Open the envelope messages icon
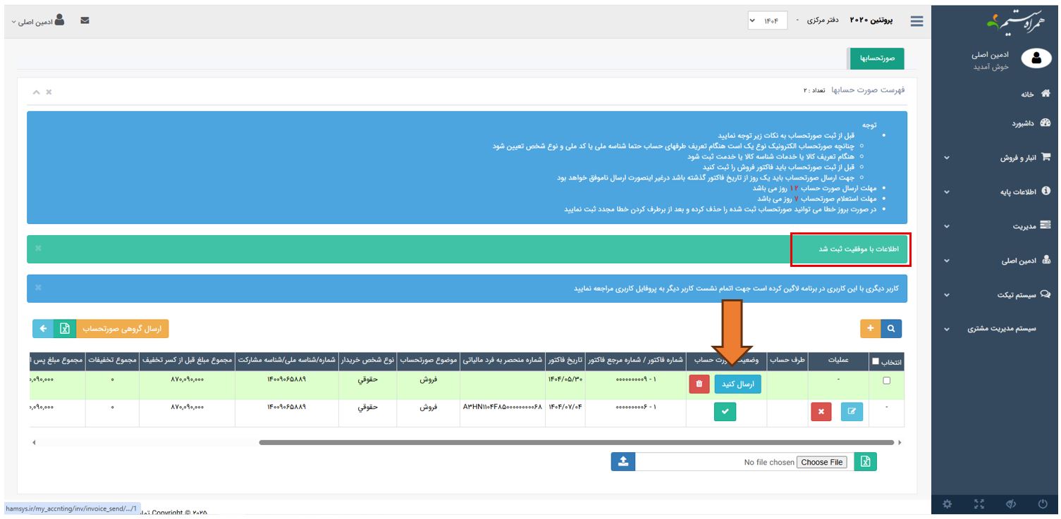 coord(85,21)
